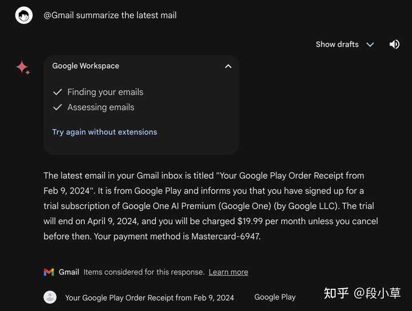Screen dimensions: 412x311
Task: Click the response summary paragraph
Action: (211, 206)
